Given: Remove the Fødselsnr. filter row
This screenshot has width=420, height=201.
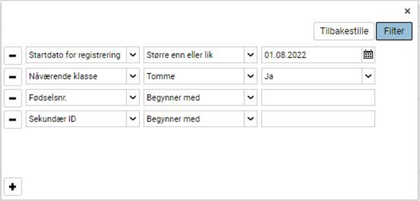Looking at the screenshot, I should pos(13,98).
